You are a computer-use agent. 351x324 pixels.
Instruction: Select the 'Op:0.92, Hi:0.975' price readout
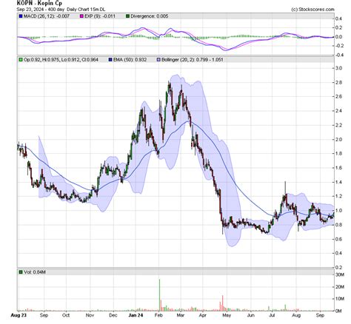coord(42,60)
